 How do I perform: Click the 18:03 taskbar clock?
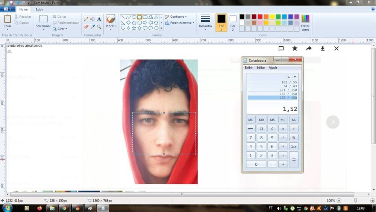tap(361, 208)
